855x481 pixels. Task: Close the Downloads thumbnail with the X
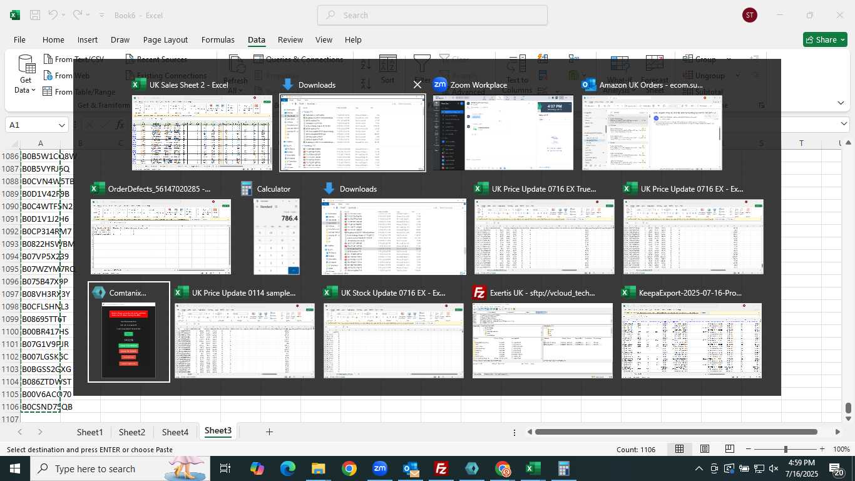pos(417,85)
